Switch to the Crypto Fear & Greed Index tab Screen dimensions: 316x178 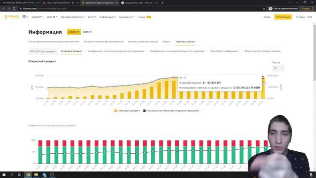click(x=60, y=3)
